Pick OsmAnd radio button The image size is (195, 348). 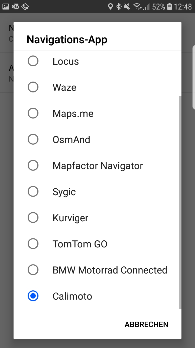tap(33, 139)
